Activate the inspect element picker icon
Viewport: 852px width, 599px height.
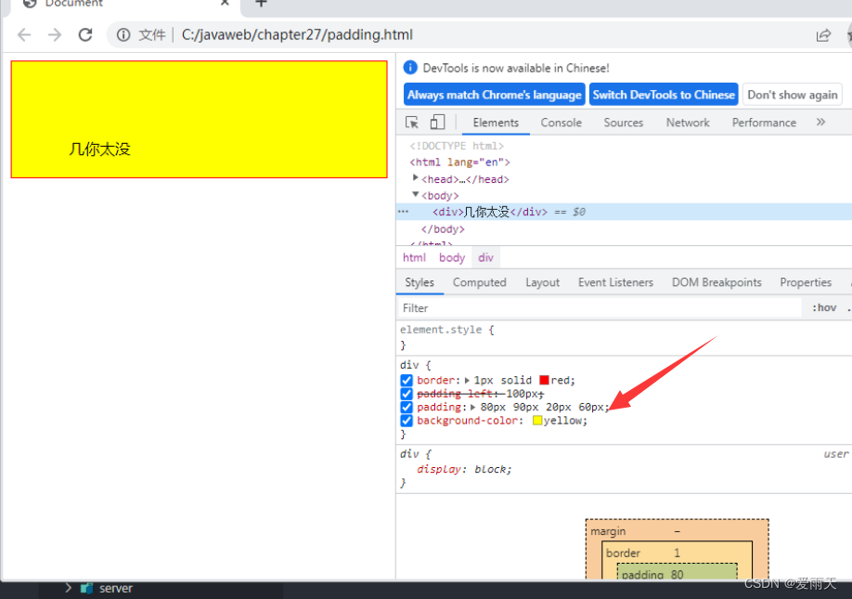click(x=412, y=123)
